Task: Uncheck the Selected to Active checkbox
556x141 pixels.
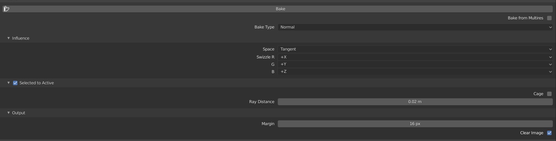Action: (15, 83)
